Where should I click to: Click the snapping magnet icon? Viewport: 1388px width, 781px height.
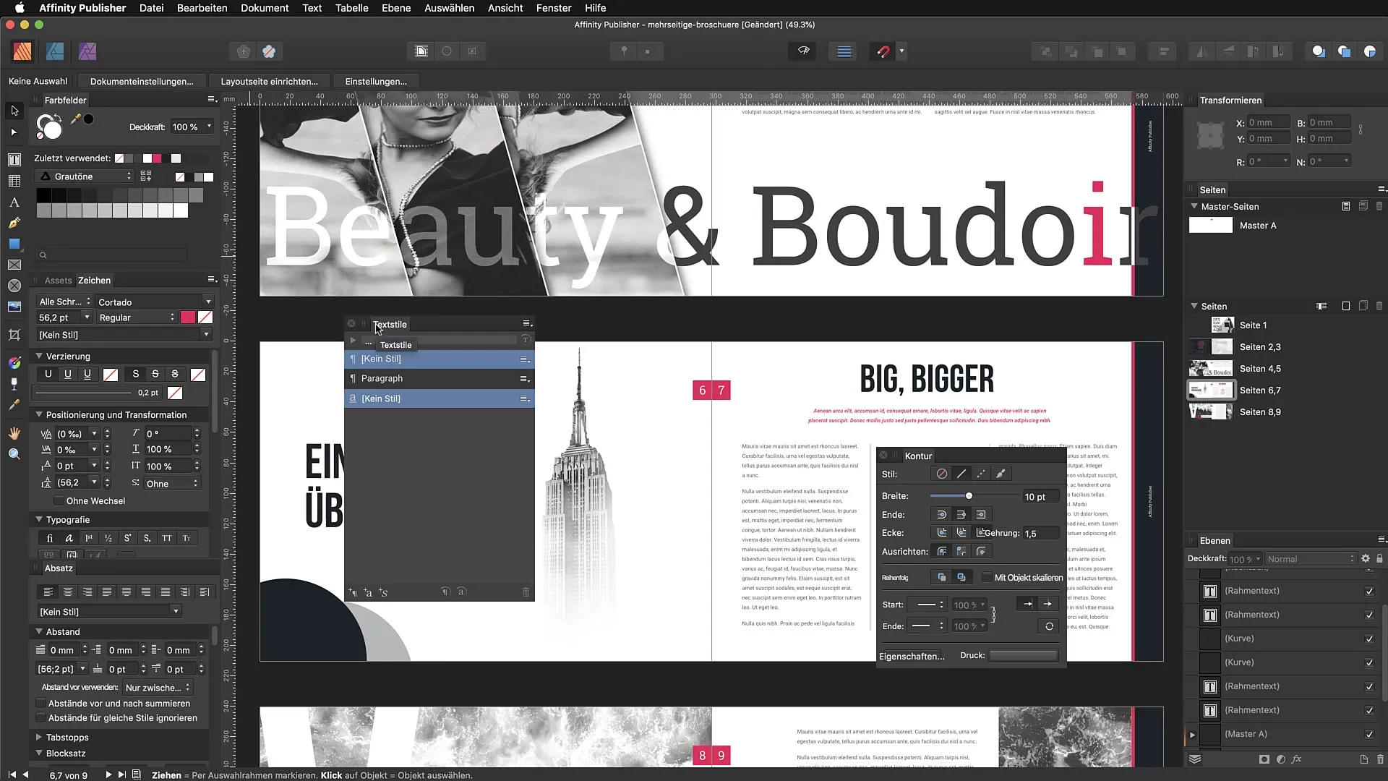click(x=883, y=51)
